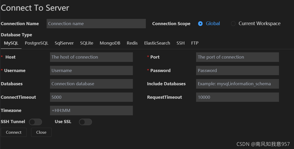Focus the Connection name input field
Image resolution: width=294 pixels, height=149 pixels.
96,24
